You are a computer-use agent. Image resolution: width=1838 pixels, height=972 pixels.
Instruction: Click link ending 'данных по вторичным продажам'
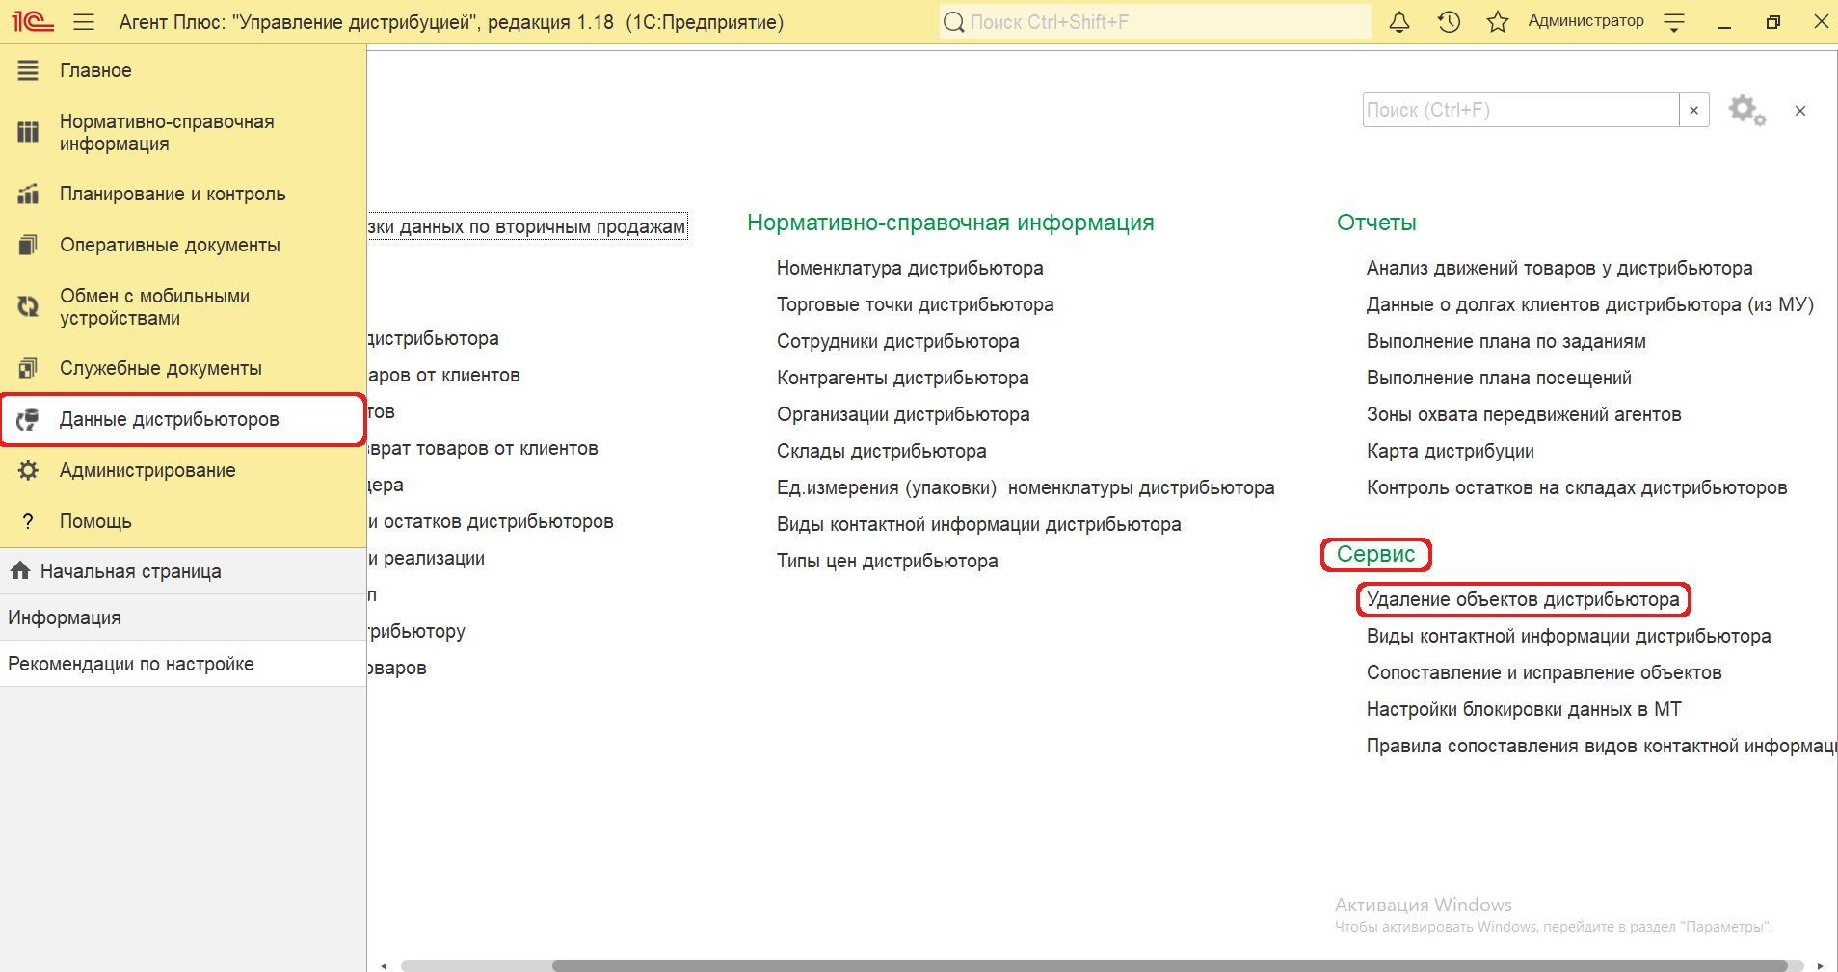527,226
